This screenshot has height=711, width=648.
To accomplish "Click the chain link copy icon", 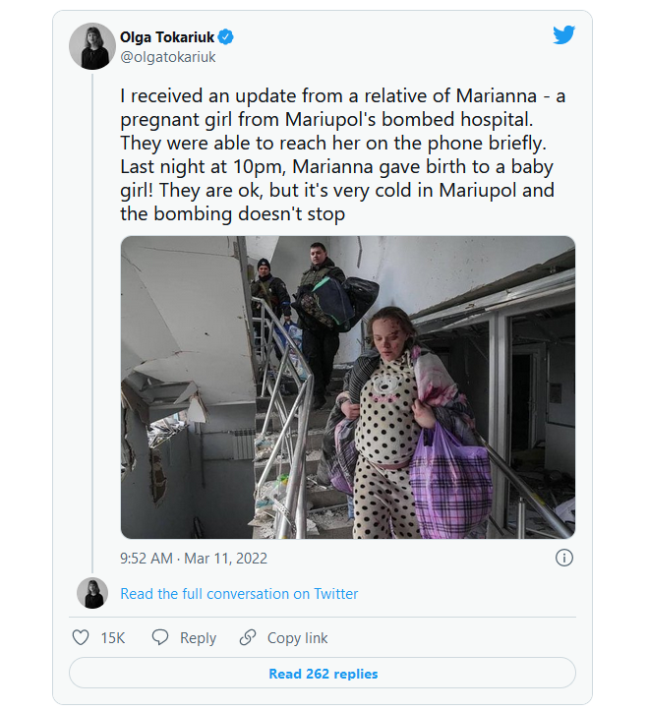I will (x=248, y=637).
